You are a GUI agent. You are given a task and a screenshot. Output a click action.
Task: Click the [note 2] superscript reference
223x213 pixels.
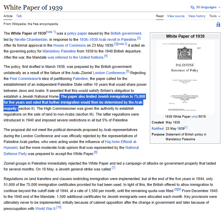coord(122,44)
